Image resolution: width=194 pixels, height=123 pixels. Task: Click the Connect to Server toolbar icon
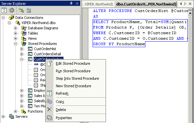pyautogui.click(x=29, y=10)
